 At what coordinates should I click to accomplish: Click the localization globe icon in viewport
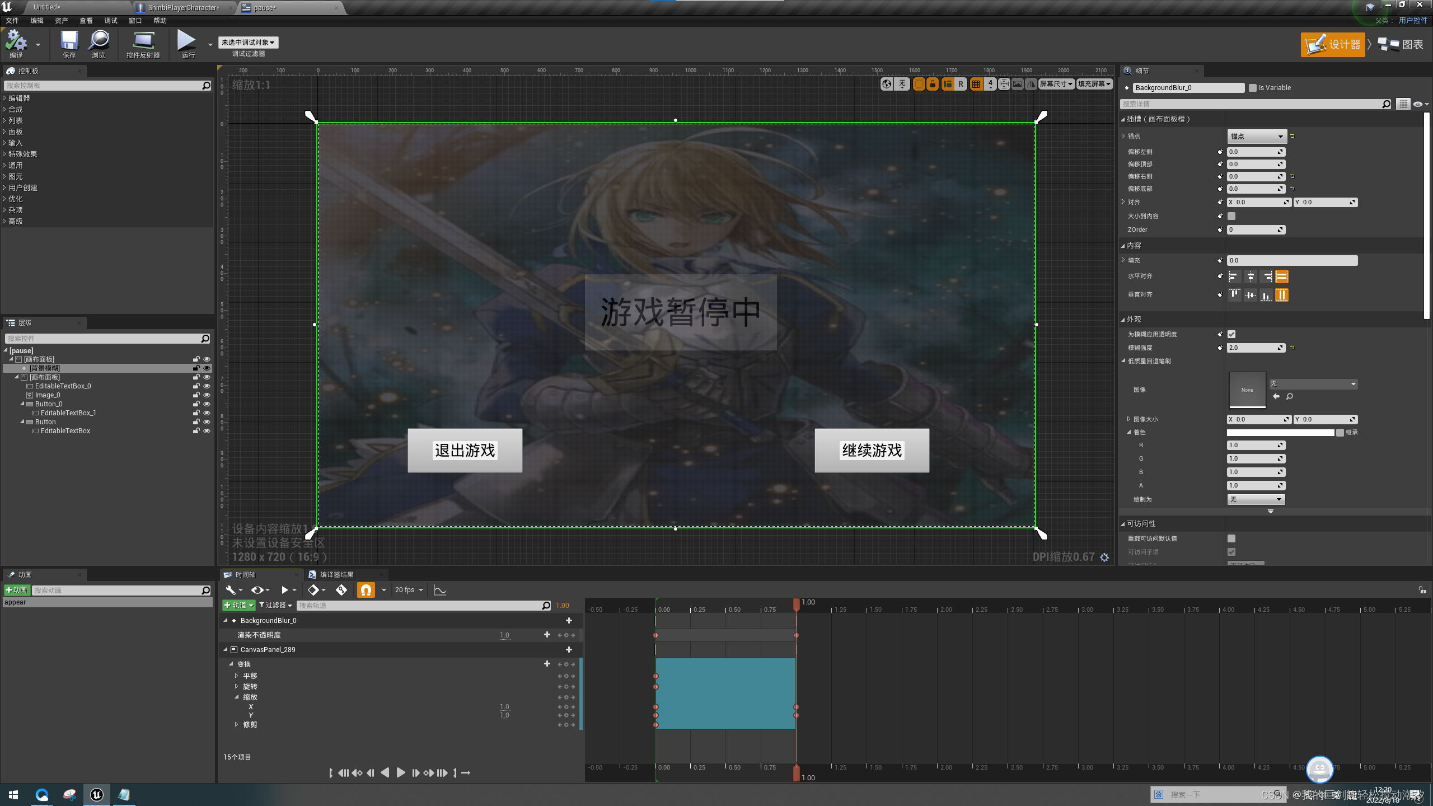[x=887, y=84]
